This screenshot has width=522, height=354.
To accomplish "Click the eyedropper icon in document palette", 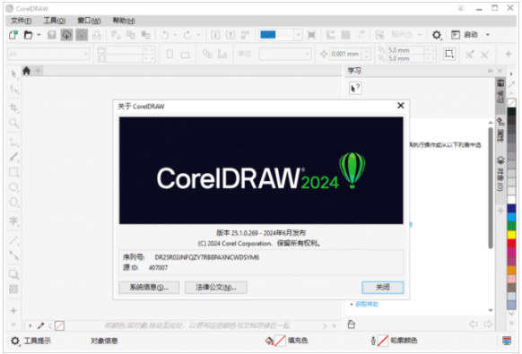I will pyautogui.click(x=40, y=325).
